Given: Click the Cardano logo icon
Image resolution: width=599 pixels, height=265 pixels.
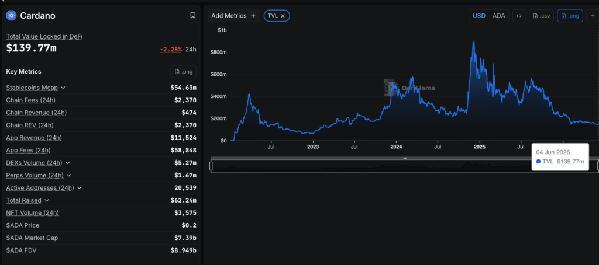Looking at the screenshot, I should coord(12,16).
